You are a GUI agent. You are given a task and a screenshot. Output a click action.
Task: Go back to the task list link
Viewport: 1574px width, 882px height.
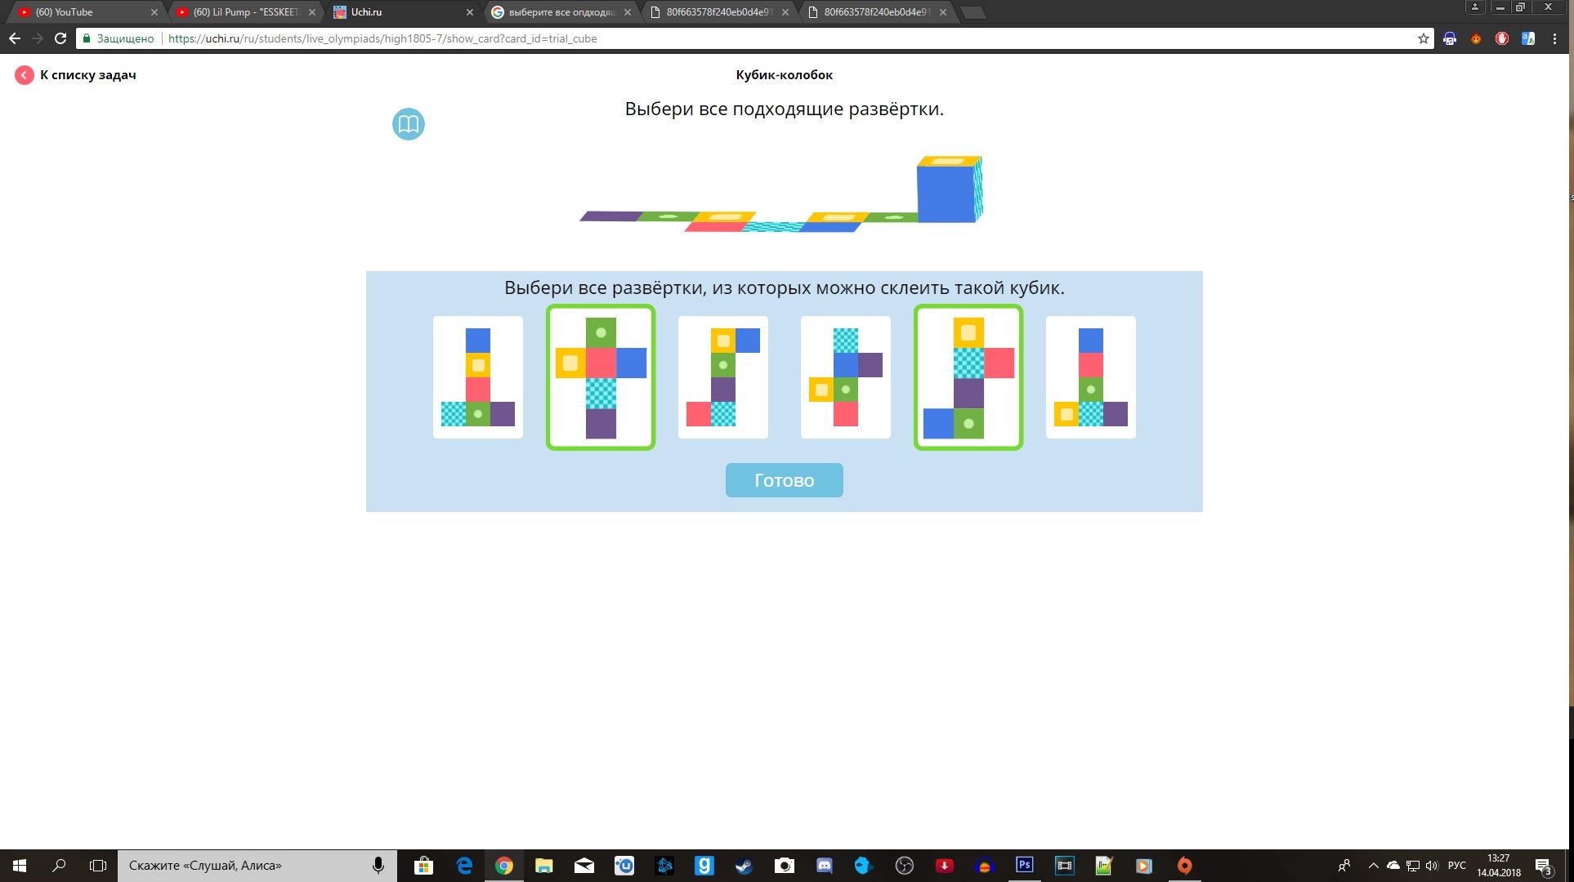pyautogui.click(x=88, y=75)
